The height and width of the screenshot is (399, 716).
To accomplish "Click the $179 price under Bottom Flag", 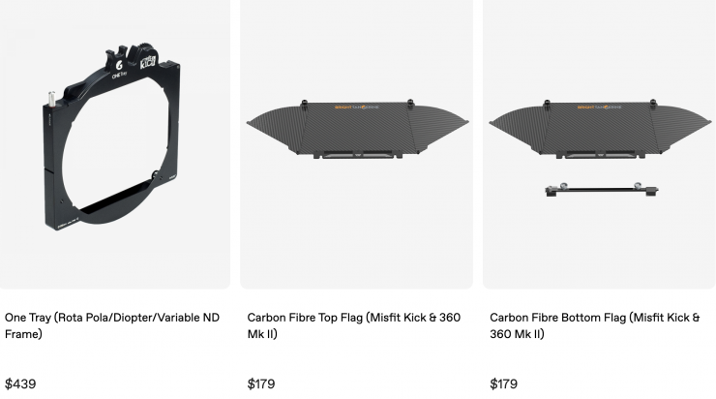I will pos(504,384).
